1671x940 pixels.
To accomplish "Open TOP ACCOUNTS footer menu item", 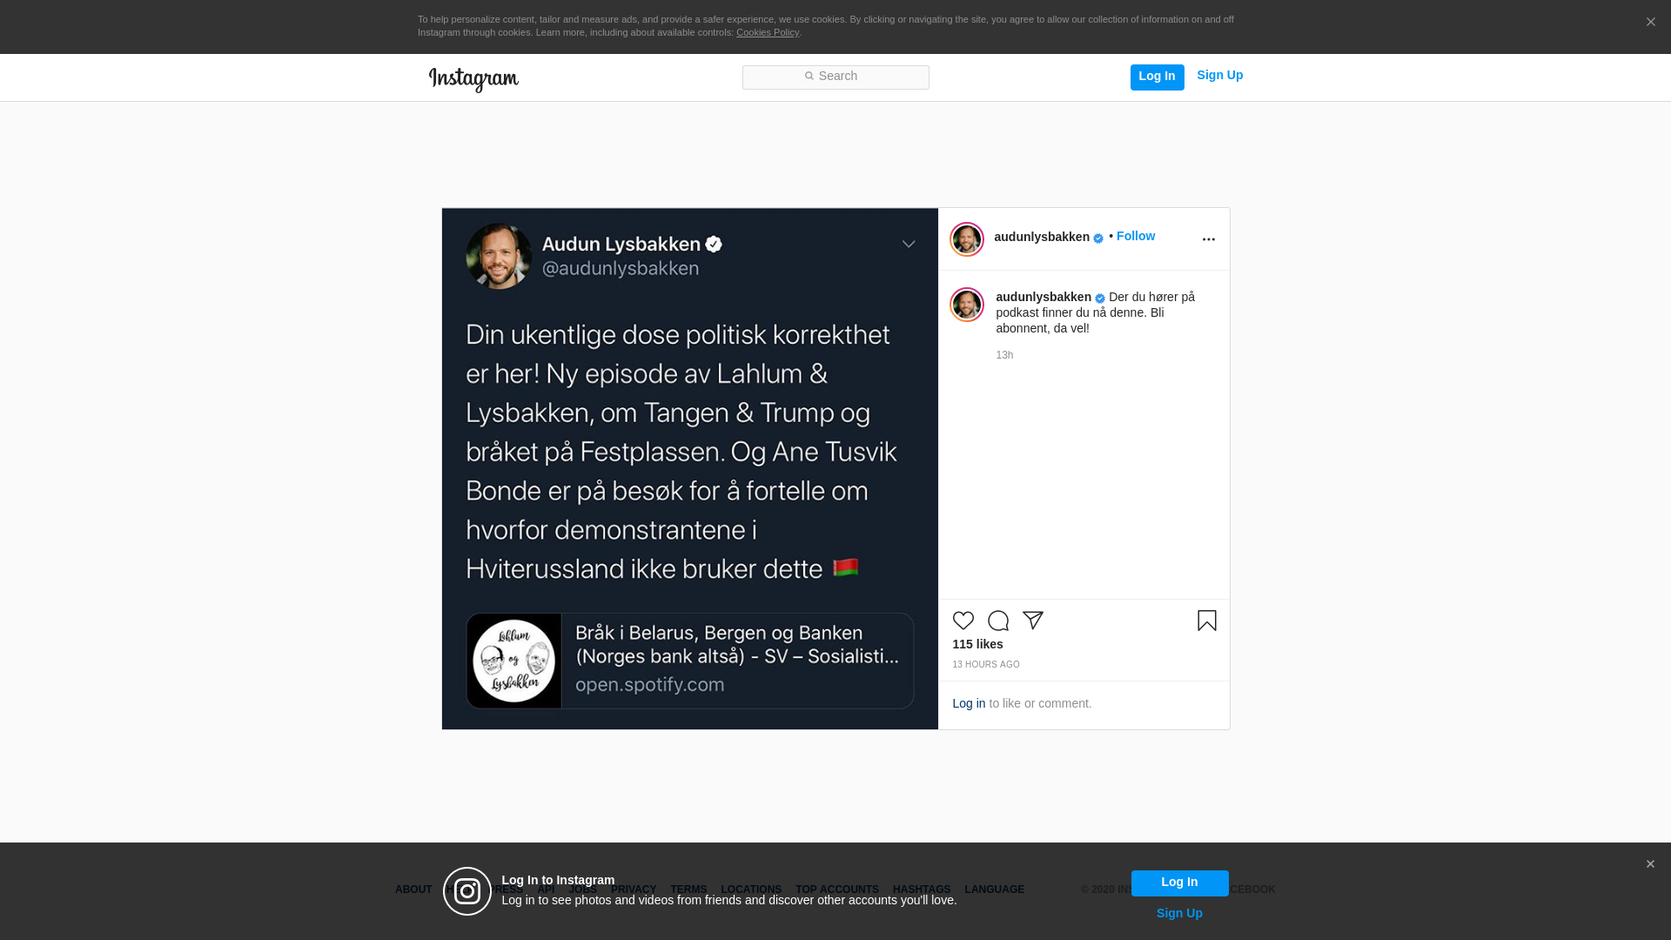I will pos(836,890).
